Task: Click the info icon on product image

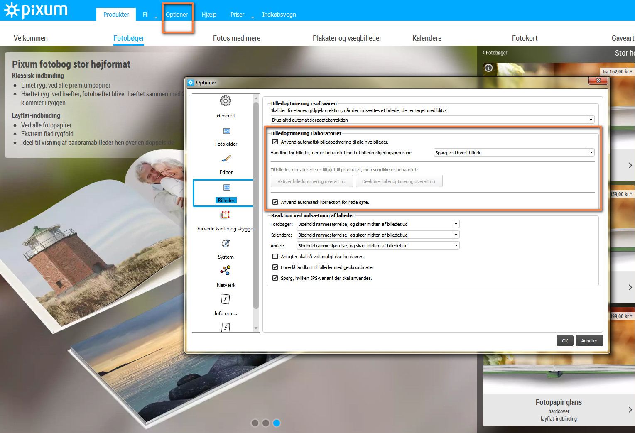Action: pyautogui.click(x=488, y=68)
